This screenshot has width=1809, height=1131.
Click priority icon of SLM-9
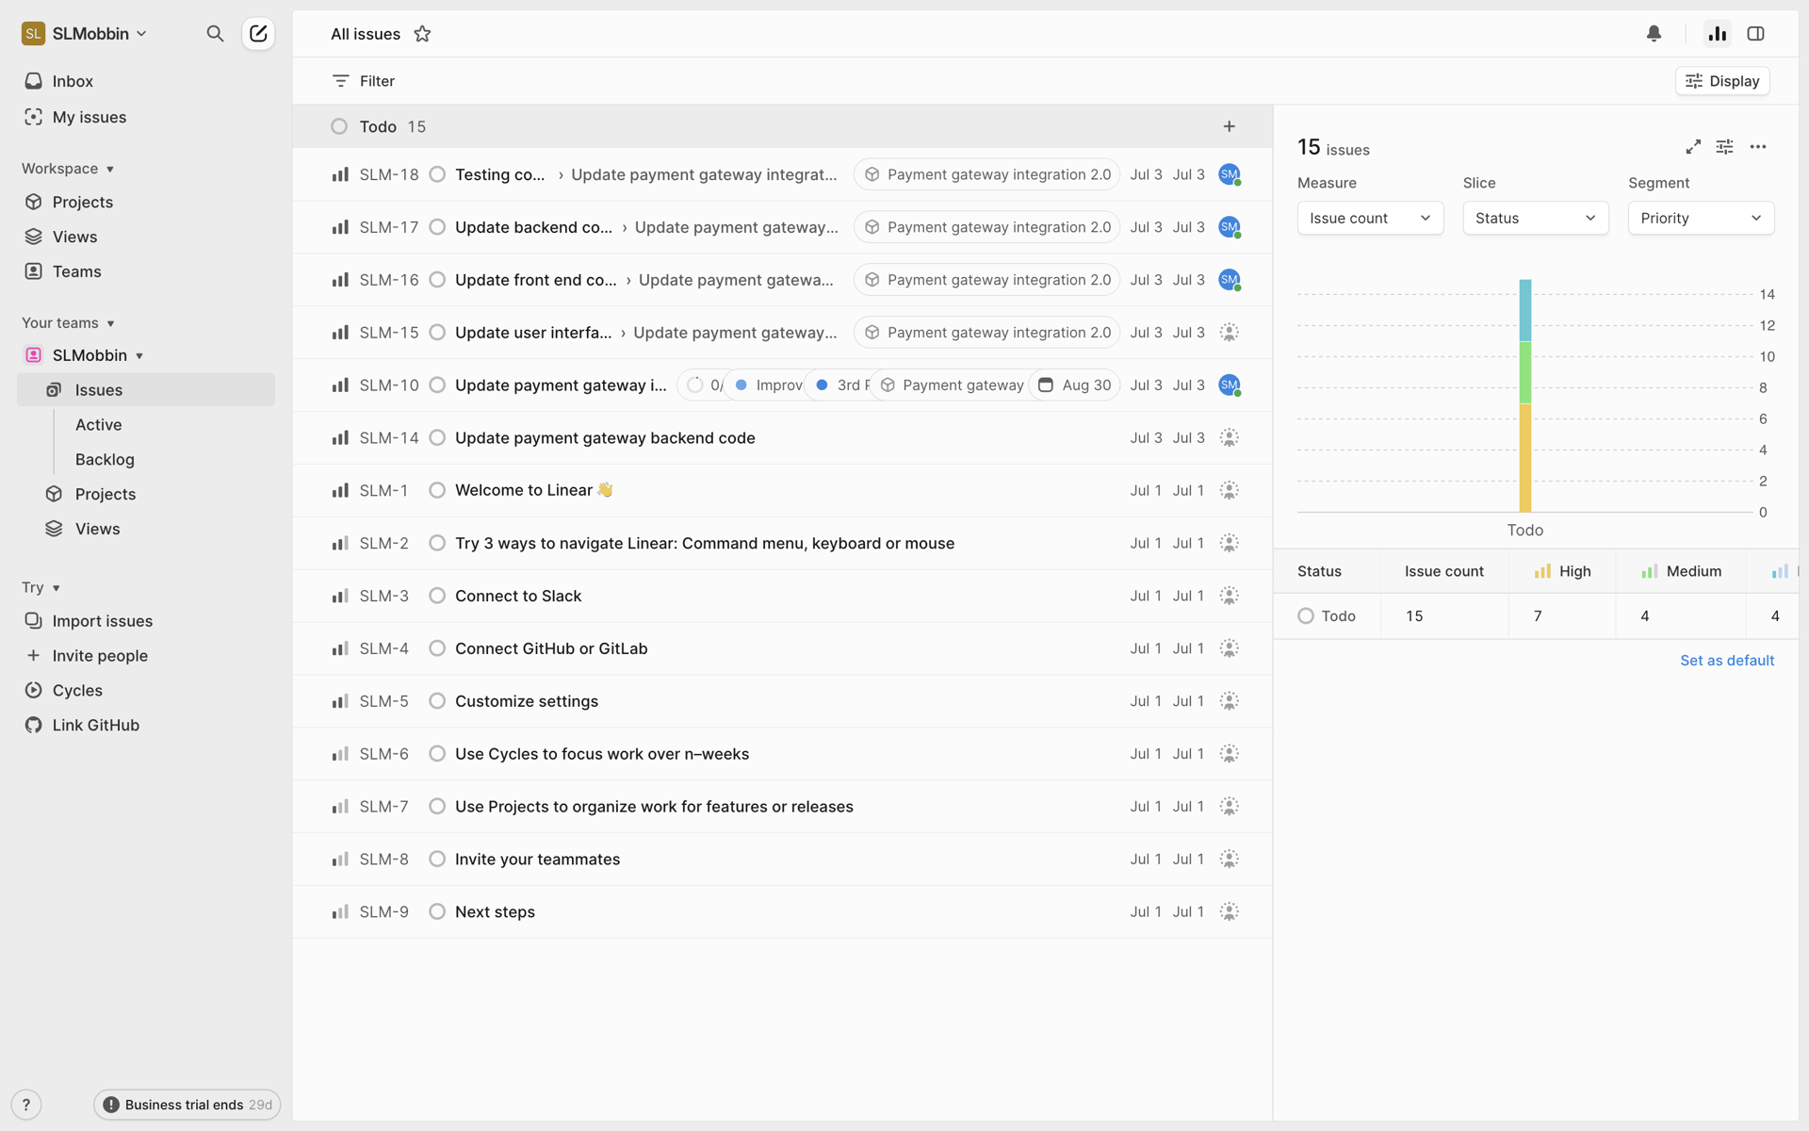(x=340, y=911)
